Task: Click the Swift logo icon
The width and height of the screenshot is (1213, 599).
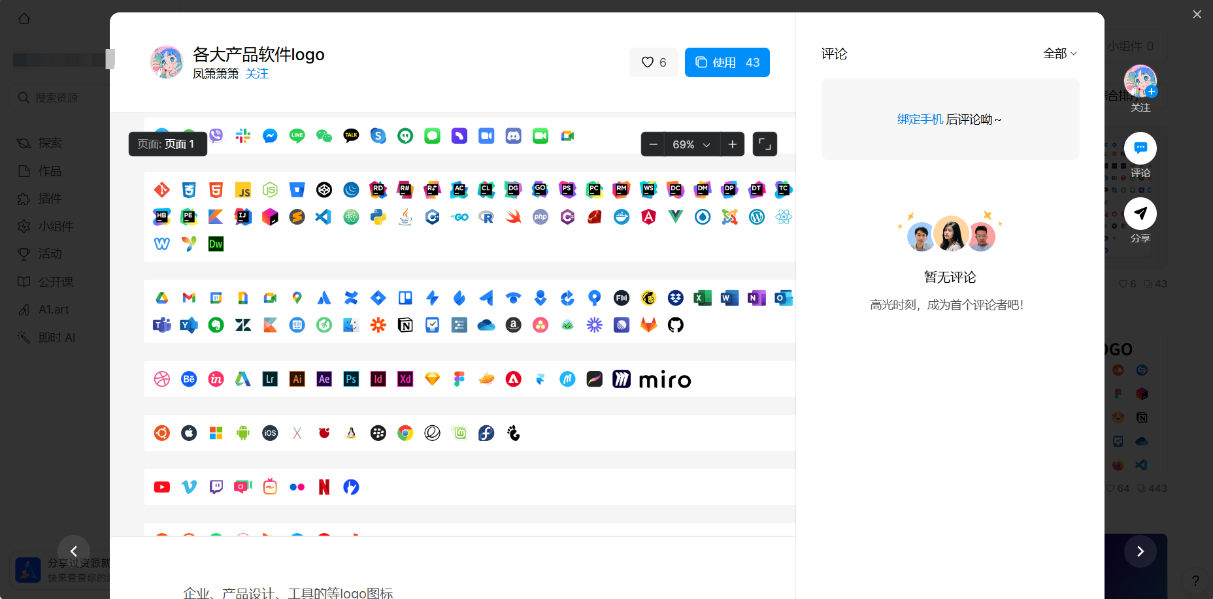Action: pyautogui.click(x=514, y=217)
